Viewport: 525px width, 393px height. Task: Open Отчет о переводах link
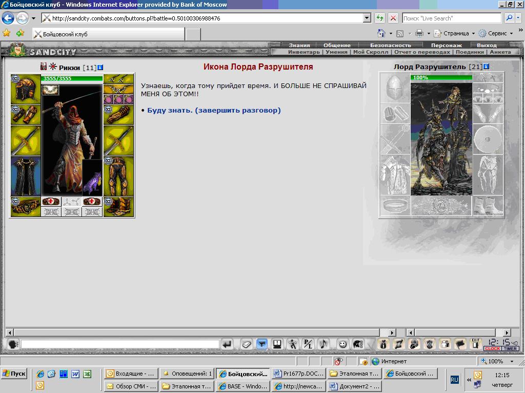pos(422,52)
